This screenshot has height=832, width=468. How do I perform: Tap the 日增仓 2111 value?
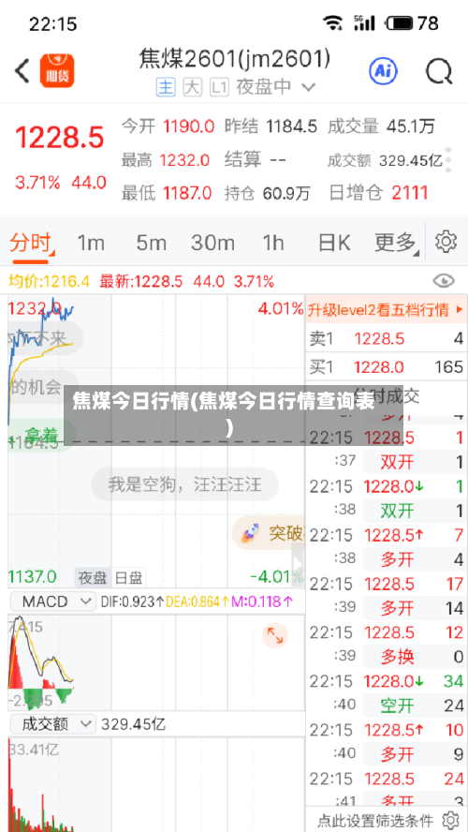tap(410, 193)
